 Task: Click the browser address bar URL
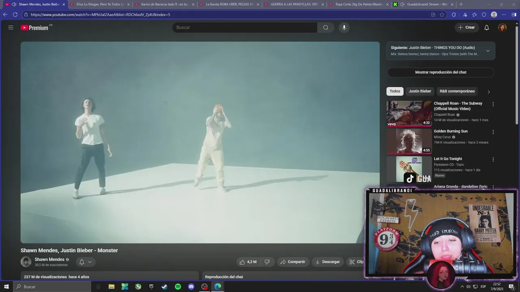[100, 15]
